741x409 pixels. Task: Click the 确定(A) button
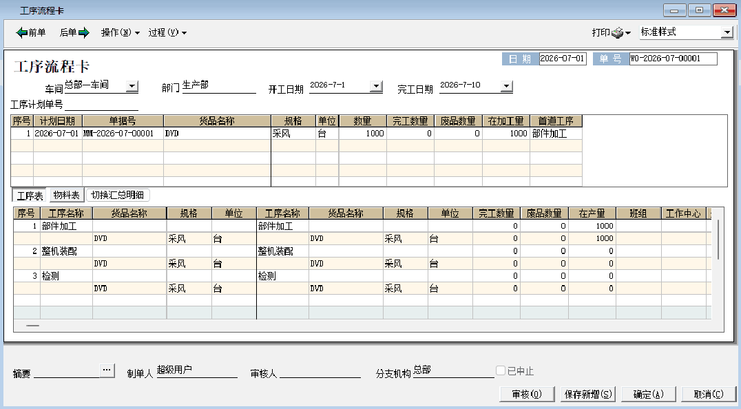pyautogui.click(x=649, y=394)
